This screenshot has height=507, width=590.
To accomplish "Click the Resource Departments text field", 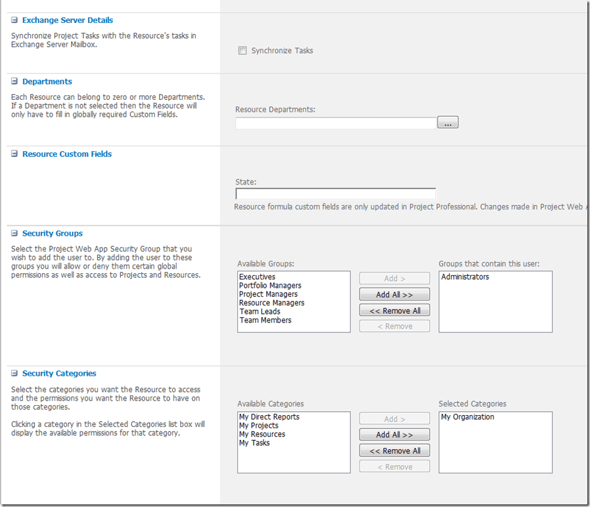I will (336, 123).
